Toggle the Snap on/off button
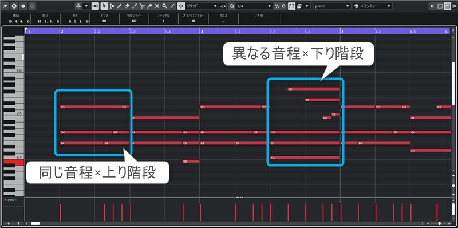458x228 pixels. coord(181,6)
